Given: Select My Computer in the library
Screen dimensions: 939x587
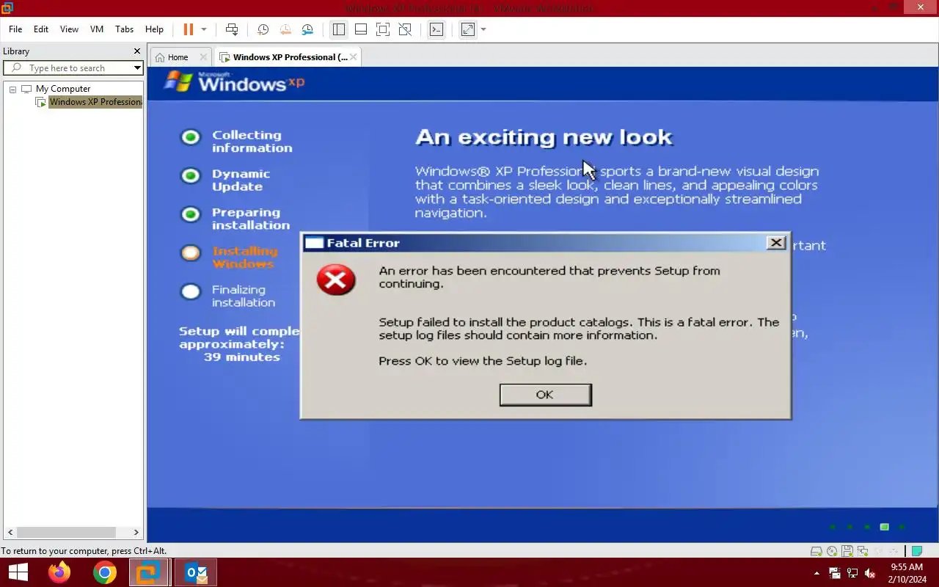Looking at the screenshot, I should [x=63, y=89].
